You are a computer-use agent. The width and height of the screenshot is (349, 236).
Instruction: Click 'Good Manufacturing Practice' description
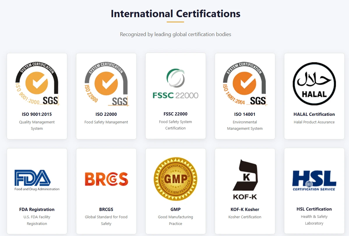pyautogui.click(x=175, y=220)
